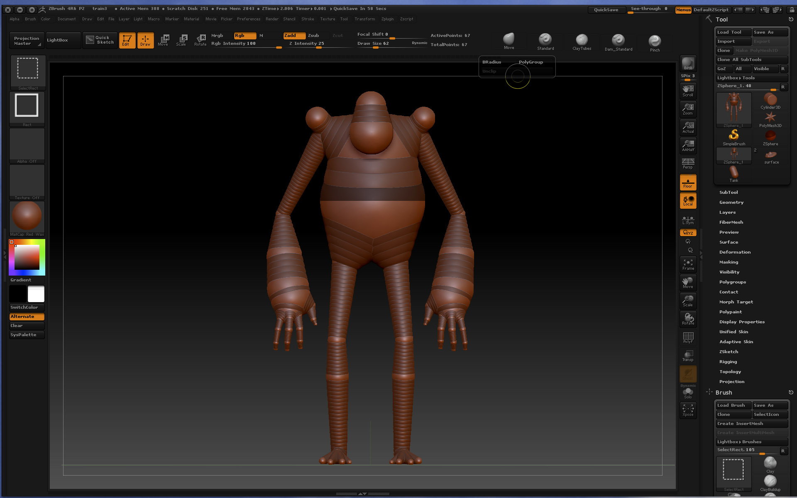
Task: Set canvas to AAHalf size
Action: (x=688, y=146)
